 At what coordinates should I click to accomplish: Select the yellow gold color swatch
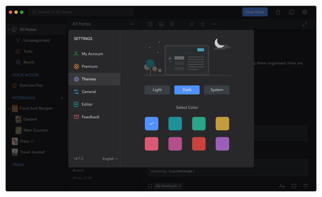click(x=222, y=124)
